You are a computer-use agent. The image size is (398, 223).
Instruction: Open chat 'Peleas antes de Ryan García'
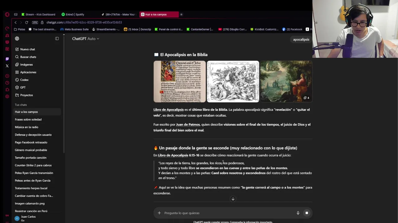(37, 181)
